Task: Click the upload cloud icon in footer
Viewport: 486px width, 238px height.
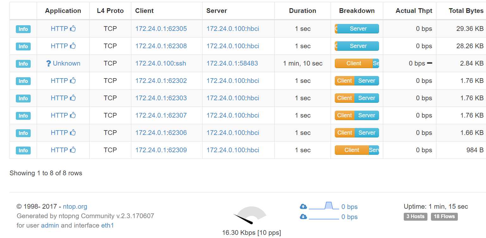Action: 303,207
